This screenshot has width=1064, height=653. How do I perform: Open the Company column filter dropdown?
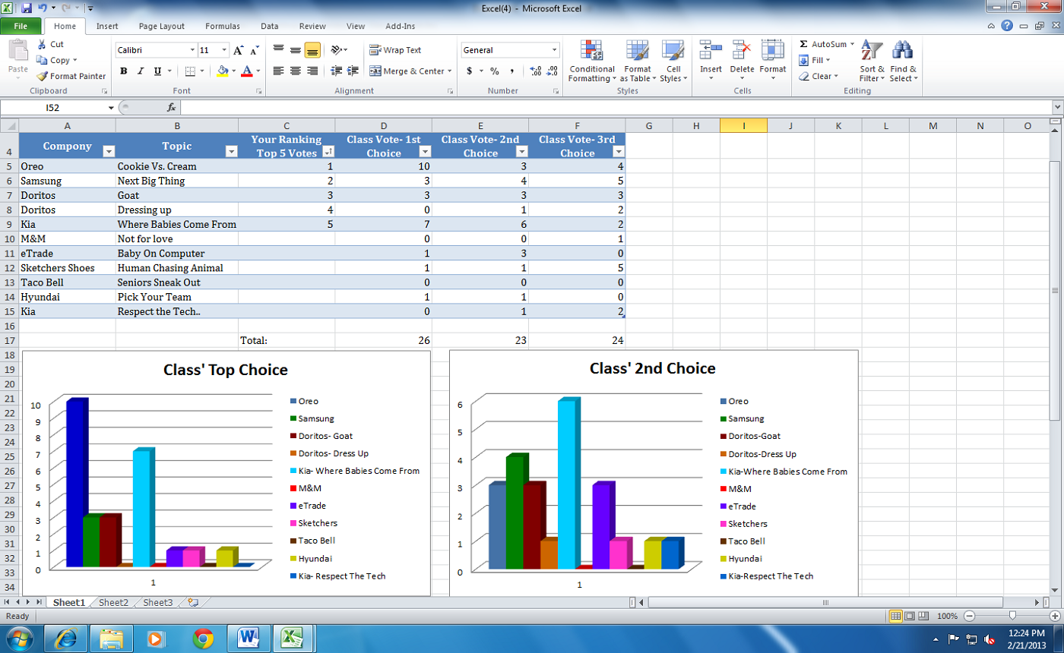[x=108, y=151]
